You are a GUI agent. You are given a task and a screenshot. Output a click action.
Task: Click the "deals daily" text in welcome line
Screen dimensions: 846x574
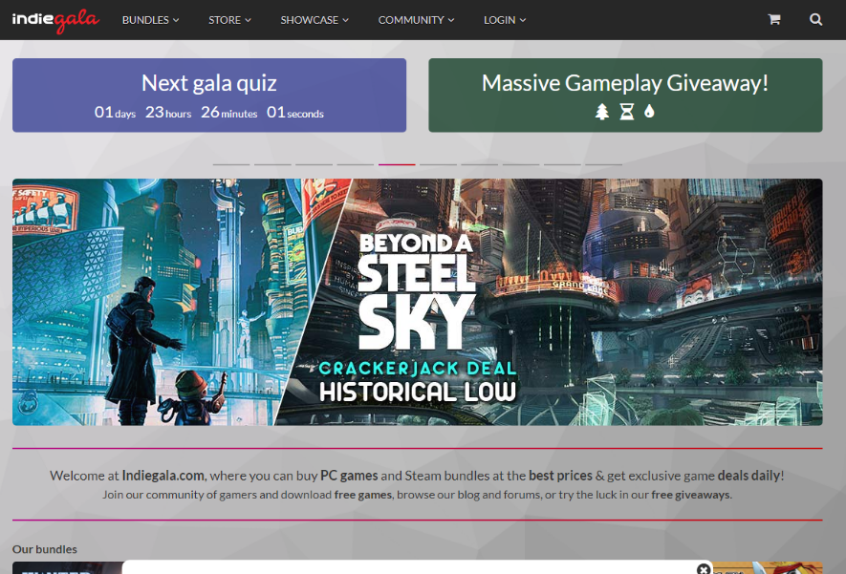click(748, 476)
